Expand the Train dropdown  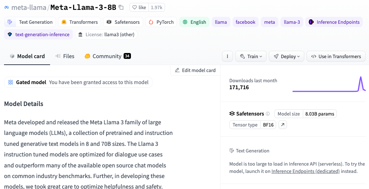coord(251,56)
